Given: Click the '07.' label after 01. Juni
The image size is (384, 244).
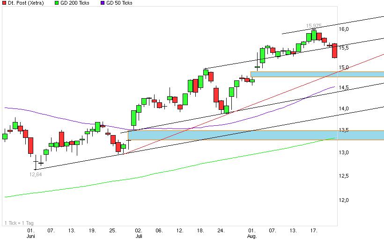Looking at the screenshot, I should (51, 230).
